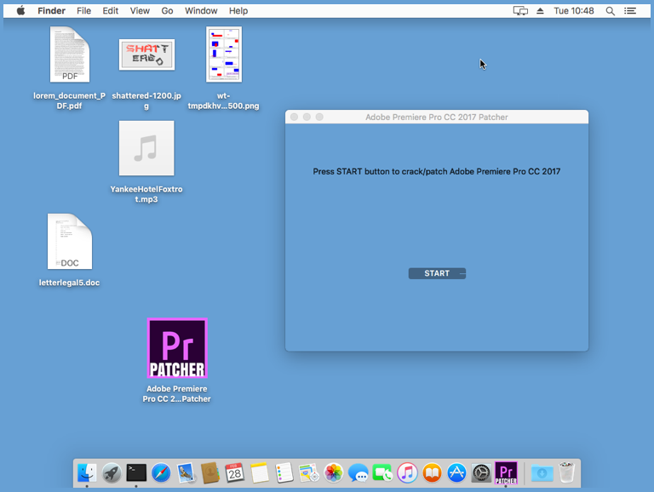Viewport: 654px width, 492px height.
Task: Open Mail eagle stamp icon in Dock
Action: coord(186,472)
